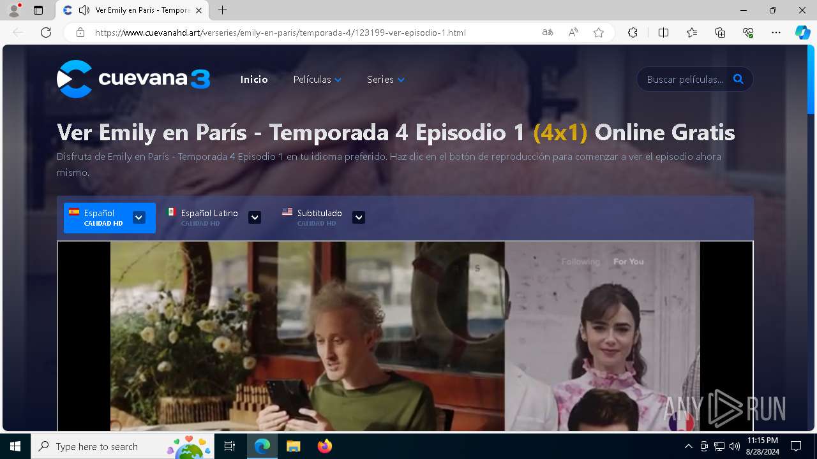Expand the Películas dropdown menu
Screen dimensions: 817x459
click(x=317, y=80)
